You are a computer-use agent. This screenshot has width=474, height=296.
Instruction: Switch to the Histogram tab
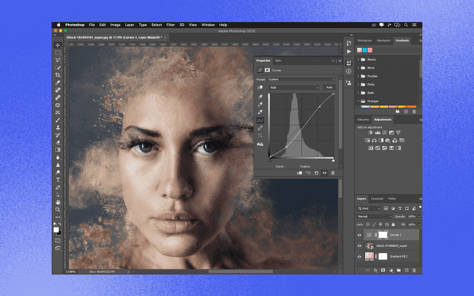pyautogui.click(x=364, y=40)
